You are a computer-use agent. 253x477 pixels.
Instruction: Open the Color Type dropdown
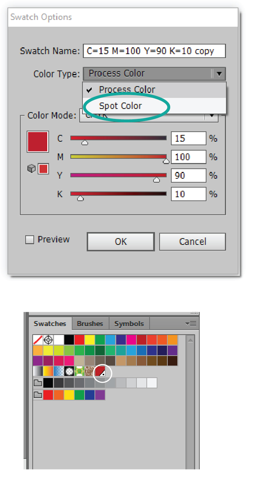154,74
